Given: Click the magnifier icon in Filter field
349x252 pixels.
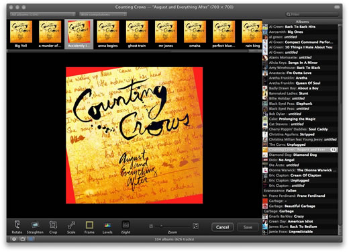Looking at the screenshot, I should pyautogui.click(x=289, y=14).
